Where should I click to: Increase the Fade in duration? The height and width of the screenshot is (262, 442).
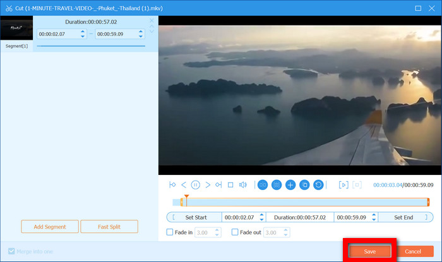(217, 230)
